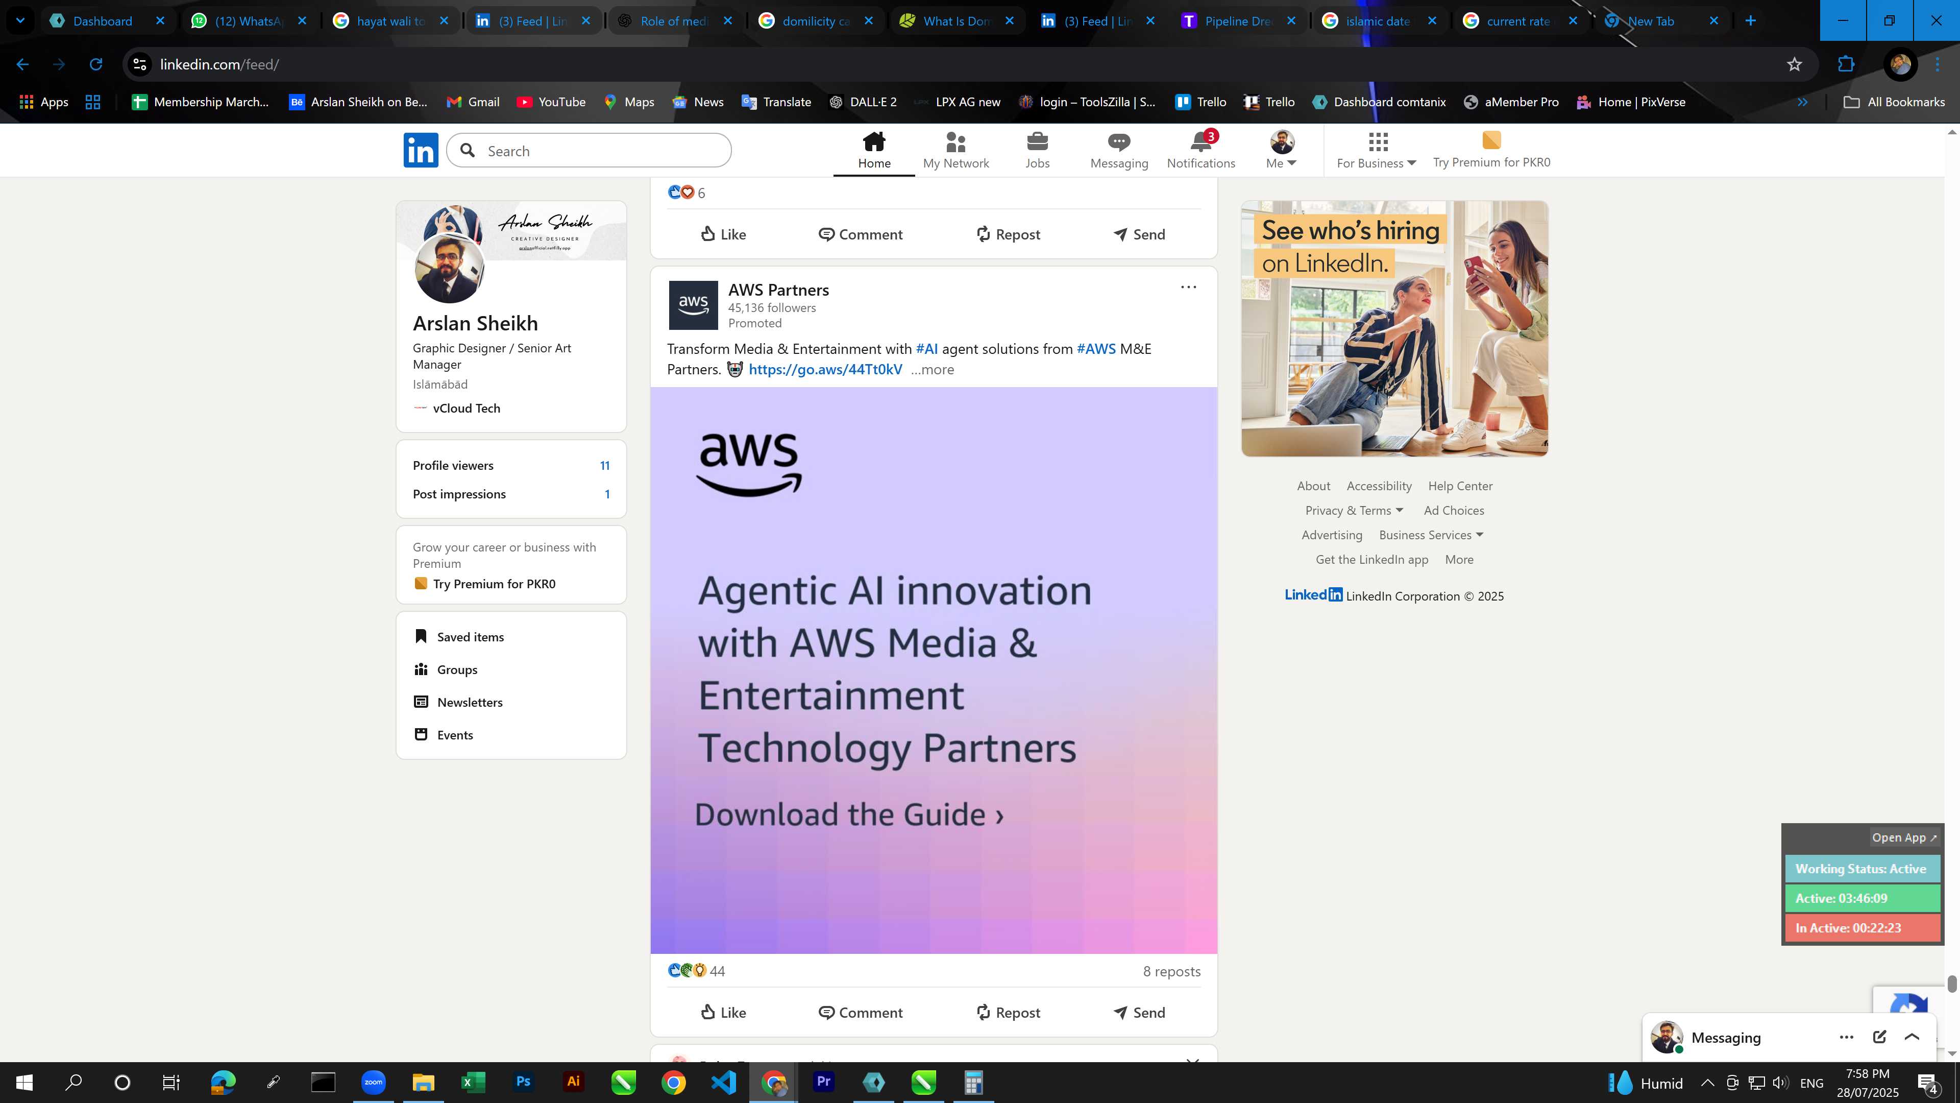Open the go.aws/44Tt0kV link
The image size is (1960, 1103).
tap(825, 370)
